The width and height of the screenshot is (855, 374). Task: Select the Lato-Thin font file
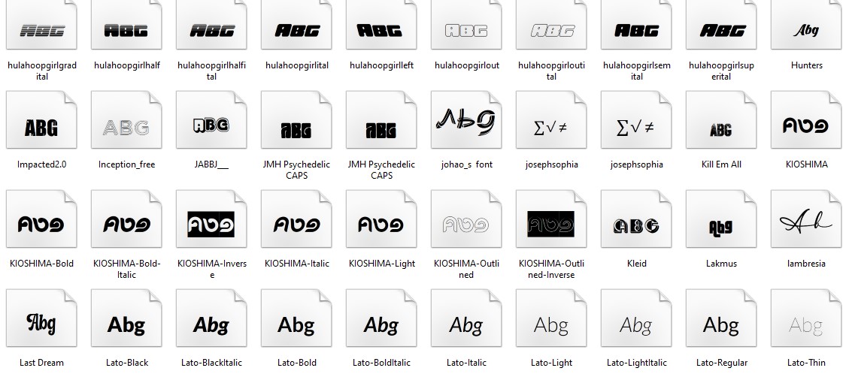point(806,324)
